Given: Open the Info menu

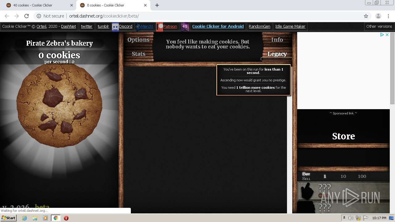Looking at the screenshot, I should (277, 40).
